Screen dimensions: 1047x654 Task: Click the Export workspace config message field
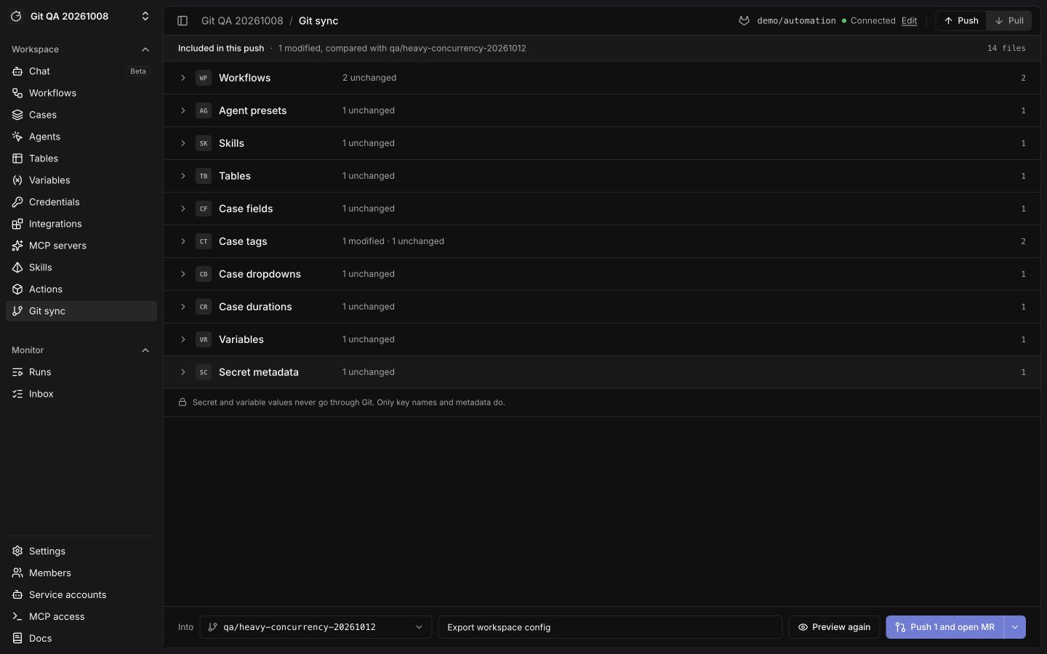click(x=610, y=627)
